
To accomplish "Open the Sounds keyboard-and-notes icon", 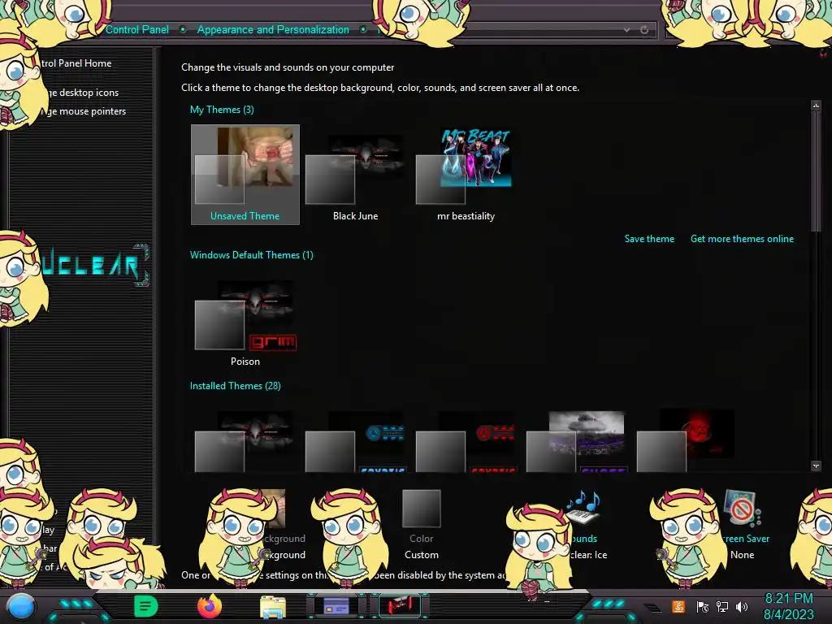I will click(x=583, y=507).
